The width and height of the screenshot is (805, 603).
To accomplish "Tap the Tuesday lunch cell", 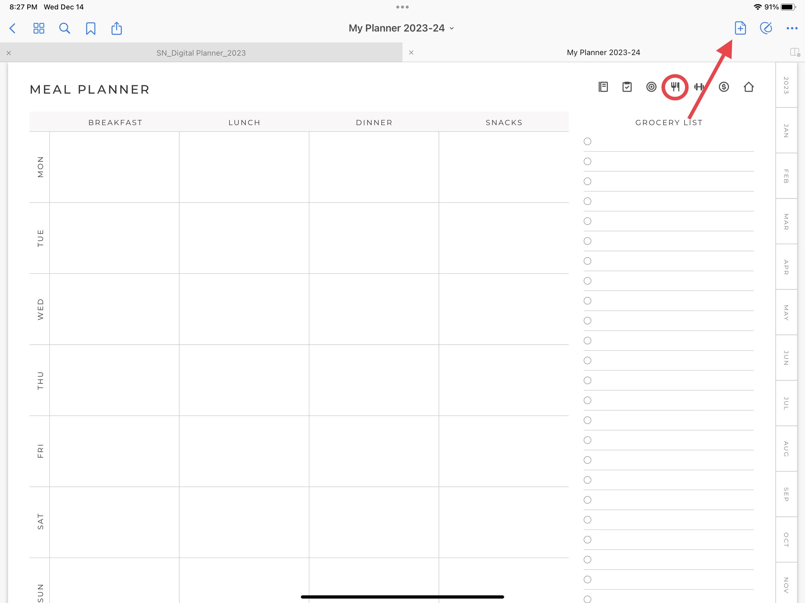I will click(244, 238).
